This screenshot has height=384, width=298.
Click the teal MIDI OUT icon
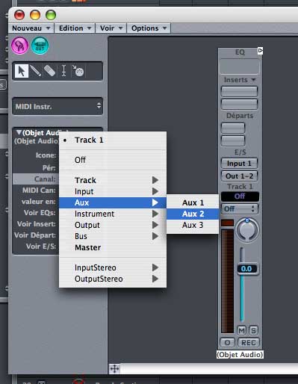pyautogui.click(x=40, y=46)
